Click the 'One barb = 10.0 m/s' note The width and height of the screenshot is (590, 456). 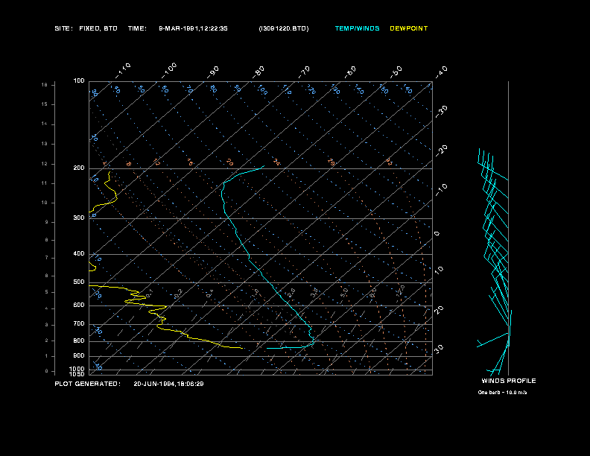tap(502, 393)
